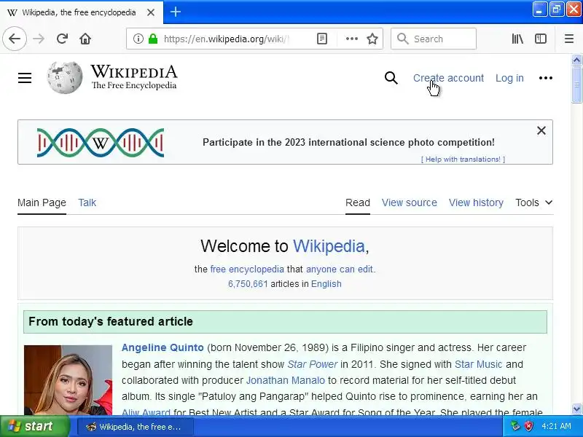
Task: Open Wikipedia search with the magnifier icon
Action: (391, 78)
